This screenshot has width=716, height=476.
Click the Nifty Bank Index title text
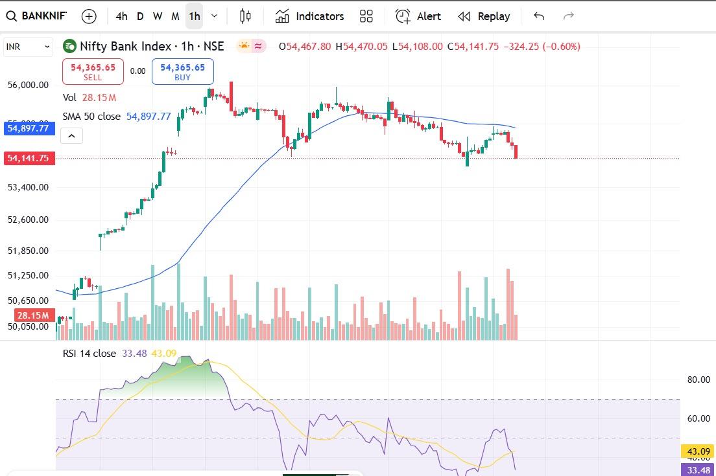152,46
